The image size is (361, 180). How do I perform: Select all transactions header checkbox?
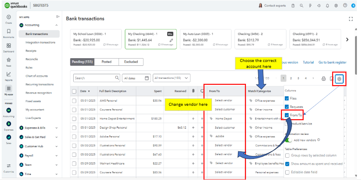(x=74, y=91)
